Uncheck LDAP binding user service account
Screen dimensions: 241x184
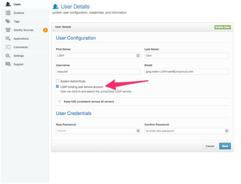click(58, 86)
